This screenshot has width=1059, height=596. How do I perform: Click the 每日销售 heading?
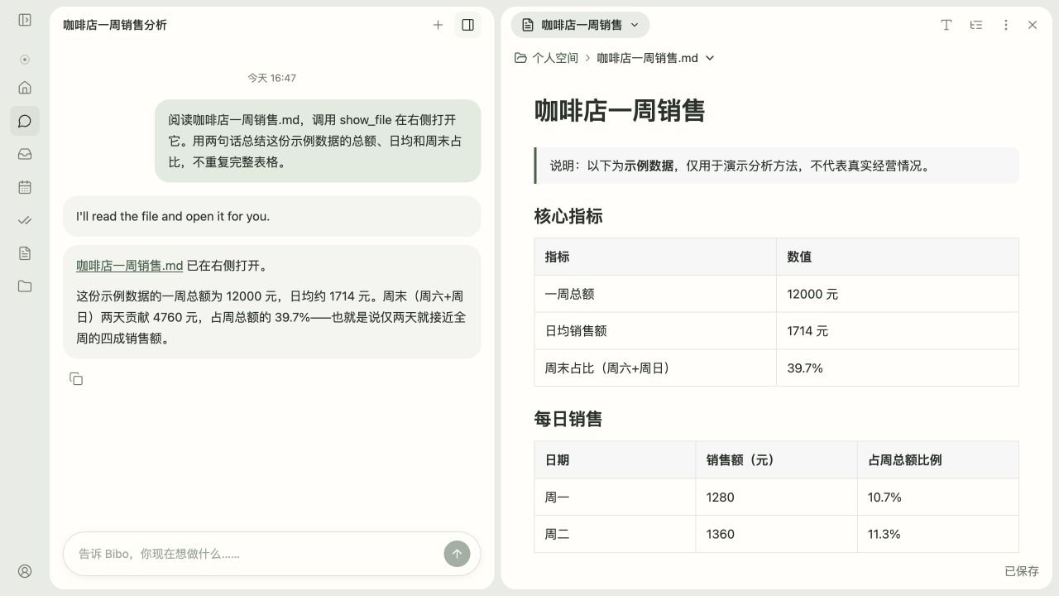coord(568,419)
